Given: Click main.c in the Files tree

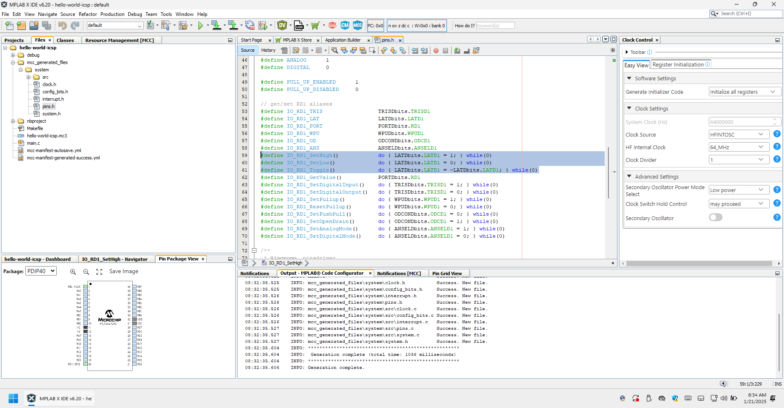Looking at the screenshot, I should [x=33, y=143].
